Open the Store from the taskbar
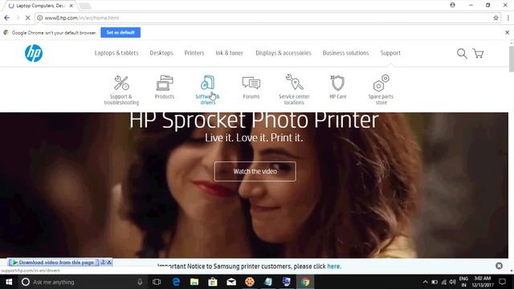514x289 pixels. tap(213, 282)
